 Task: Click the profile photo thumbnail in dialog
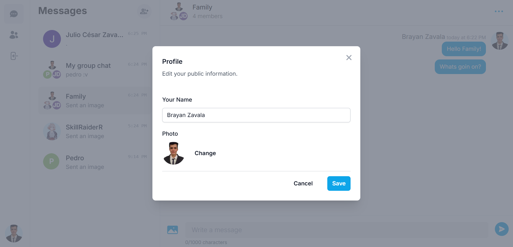(174, 153)
